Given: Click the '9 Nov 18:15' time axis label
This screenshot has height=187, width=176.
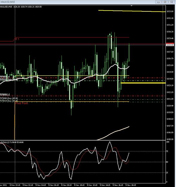Looking at the screenshot, I should tap(131, 185).
